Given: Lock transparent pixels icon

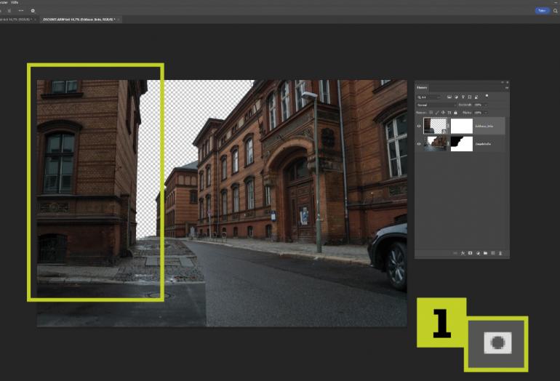Looking at the screenshot, I should click(x=431, y=113).
